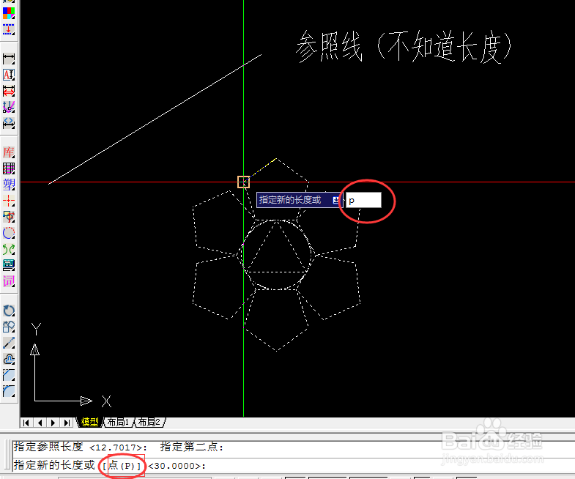Click the slanted white reference line
The width and height of the screenshot is (575, 479).
pos(155,119)
